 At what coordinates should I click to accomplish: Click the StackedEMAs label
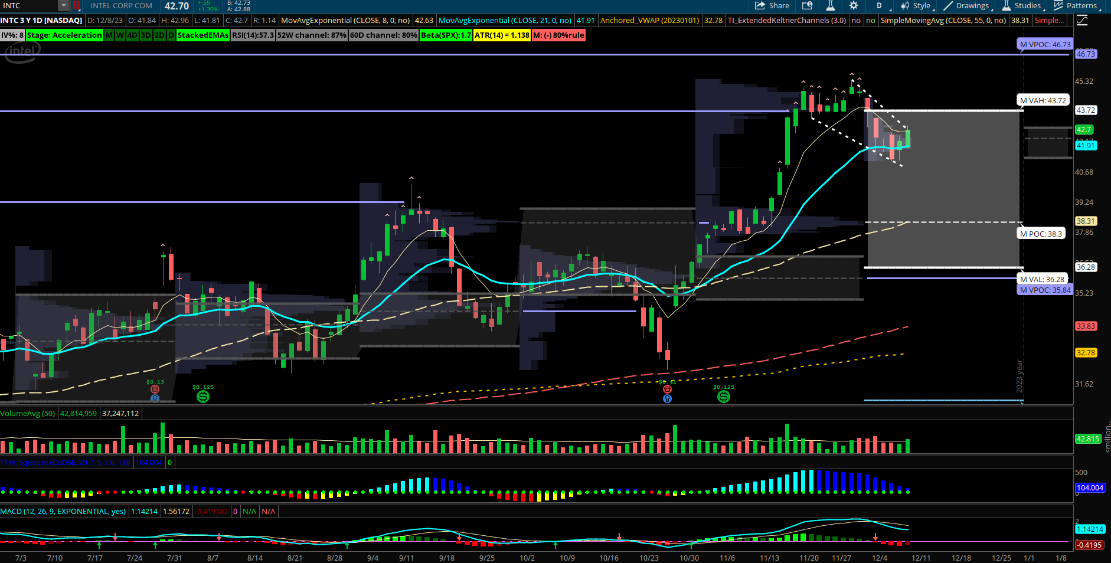tap(203, 35)
